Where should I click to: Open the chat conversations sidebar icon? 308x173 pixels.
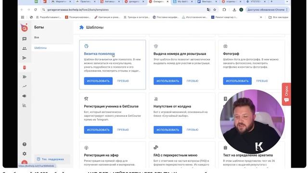coord(25,39)
